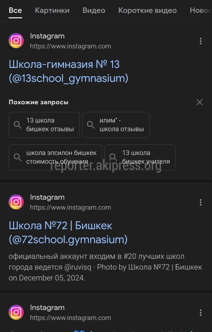Open the Короткие видео tab
Screen dimensions: 212x332
(147, 10)
